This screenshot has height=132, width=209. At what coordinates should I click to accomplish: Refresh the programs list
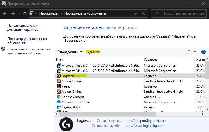[143, 13]
